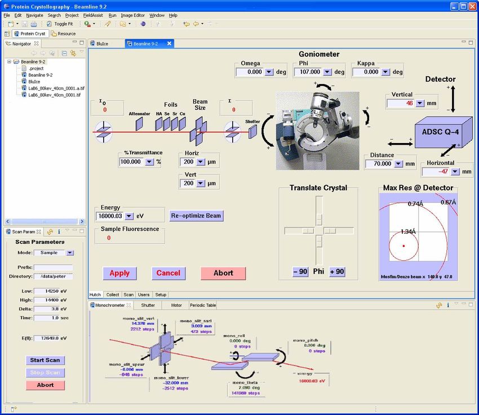This screenshot has height=415, width=479.
Task: Switch to the Collect tab
Action: click(112, 294)
